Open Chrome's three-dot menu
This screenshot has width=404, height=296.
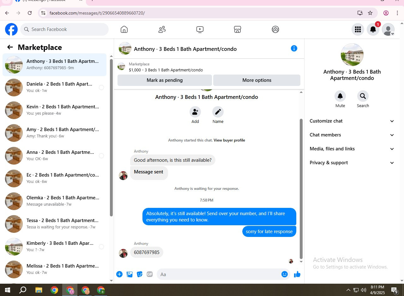coord(397,13)
